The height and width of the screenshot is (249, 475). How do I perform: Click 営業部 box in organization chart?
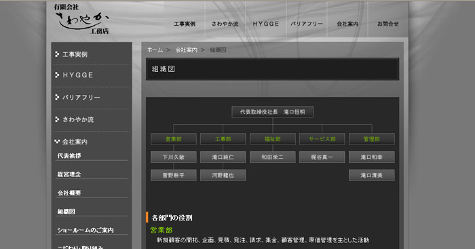click(x=174, y=139)
